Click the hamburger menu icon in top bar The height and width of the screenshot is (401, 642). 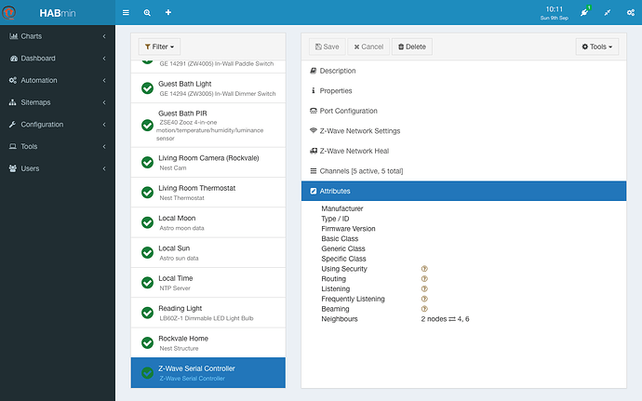(126, 13)
